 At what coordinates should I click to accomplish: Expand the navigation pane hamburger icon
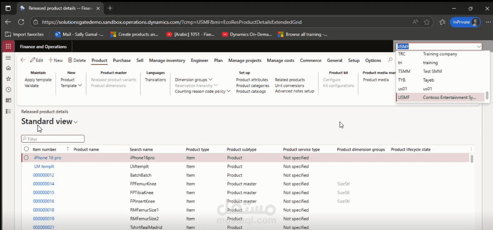(8, 58)
